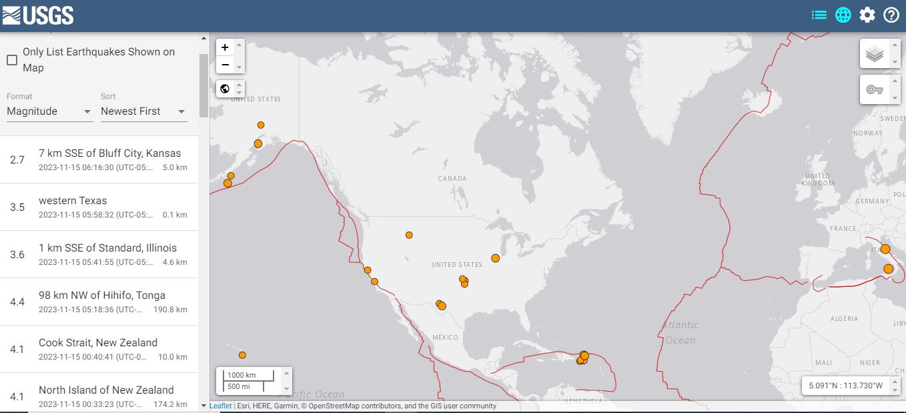
Task: Click the Illinois earthquake marker on map
Action: [x=495, y=258]
